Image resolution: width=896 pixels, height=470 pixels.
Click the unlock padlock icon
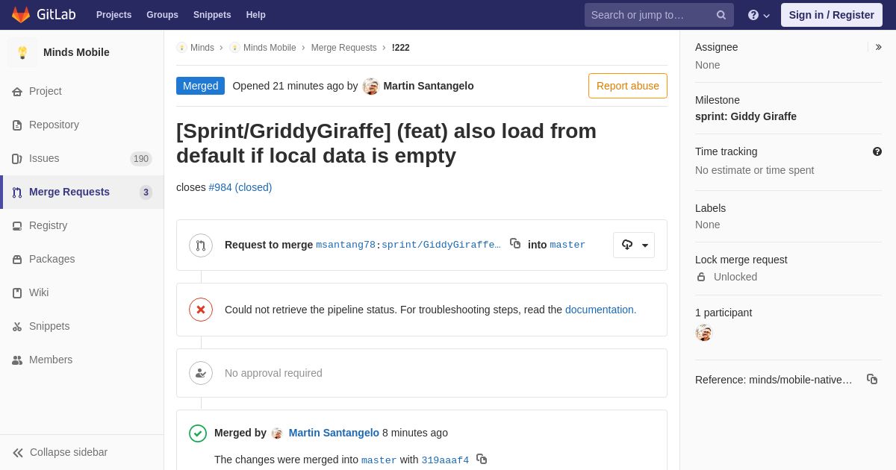click(701, 277)
